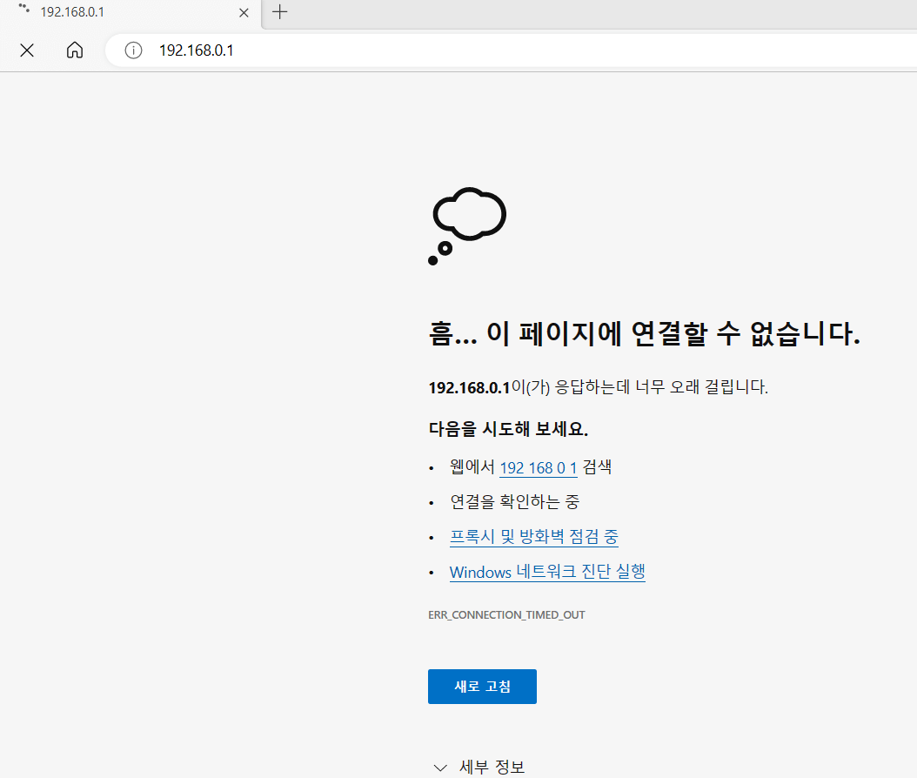Click the loading spinner on the browser tab
This screenshot has height=778, width=917.
tap(24, 12)
